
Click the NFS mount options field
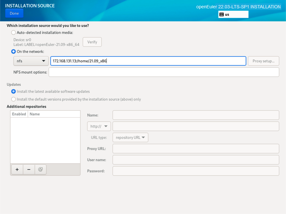164,72
